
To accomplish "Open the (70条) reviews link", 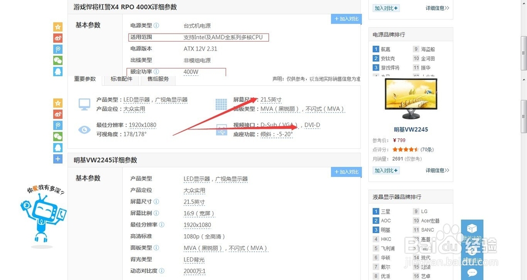I will point(427,149).
